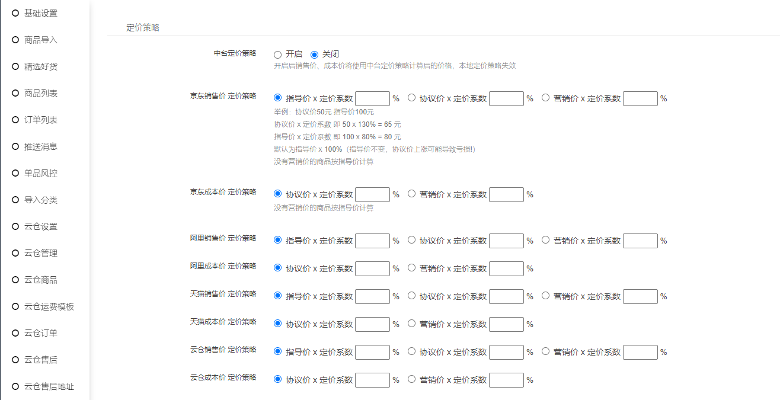Select 指导价 radio for 京东销售价

click(277, 98)
